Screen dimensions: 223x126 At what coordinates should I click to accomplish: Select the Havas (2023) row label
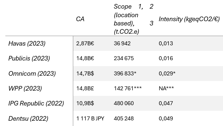pos(27,44)
